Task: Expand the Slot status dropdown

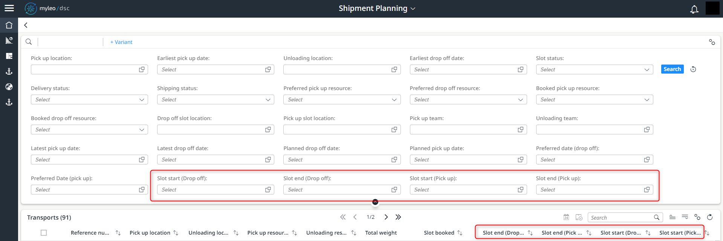Action: (647, 69)
